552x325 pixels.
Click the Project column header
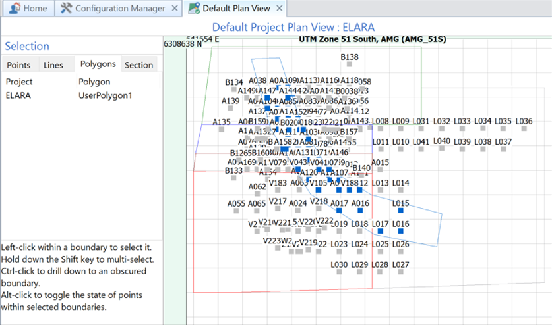19,82
